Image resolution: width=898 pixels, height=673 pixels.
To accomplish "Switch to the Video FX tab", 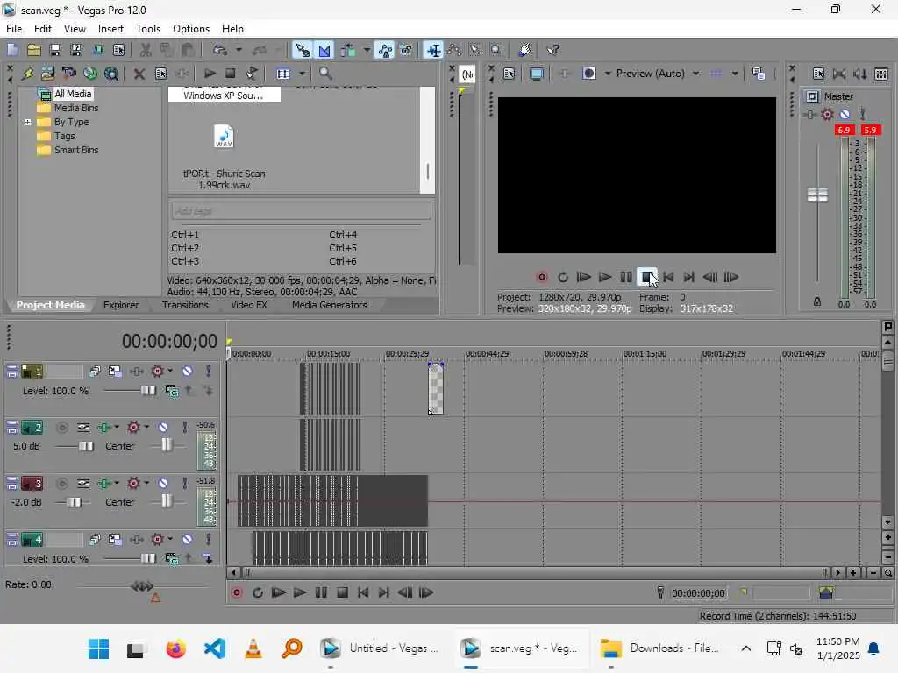I will 248,305.
